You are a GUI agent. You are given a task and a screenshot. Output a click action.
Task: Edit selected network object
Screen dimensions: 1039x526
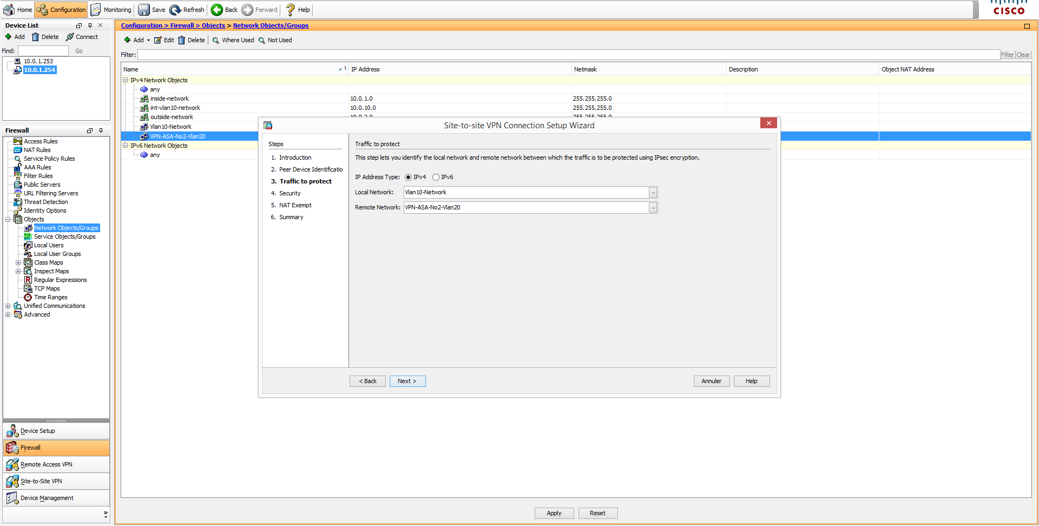(164, 40)
